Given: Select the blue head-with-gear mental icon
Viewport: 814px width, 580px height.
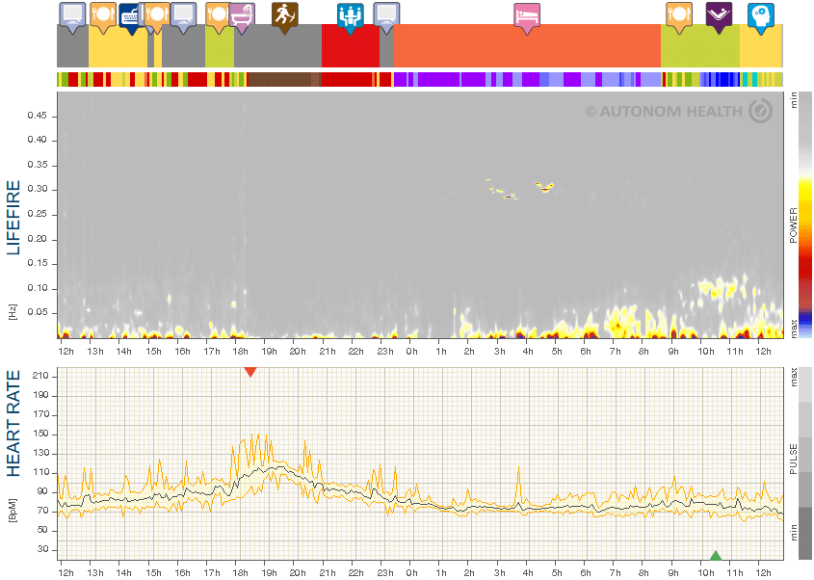Looking at the screenshot, I should [x=761, y=16].
